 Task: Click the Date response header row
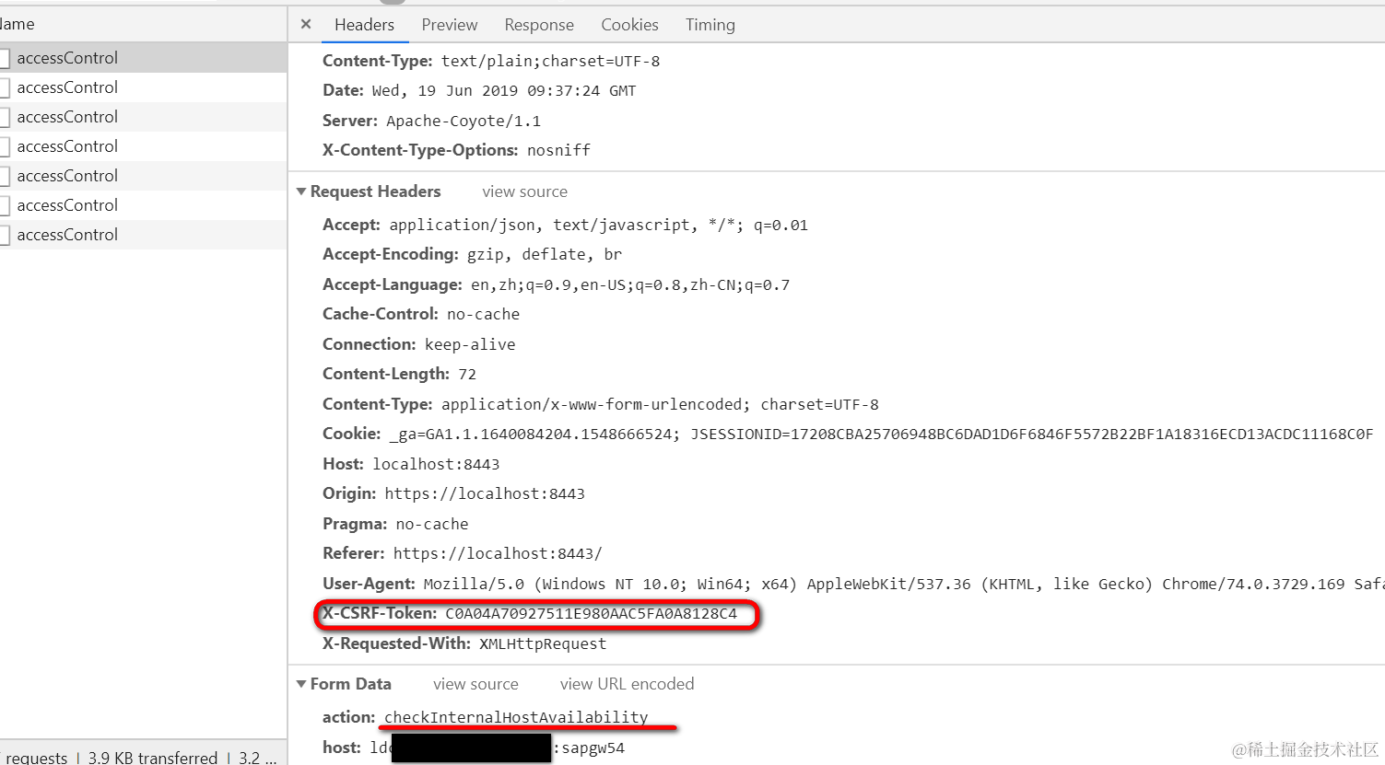479,90
